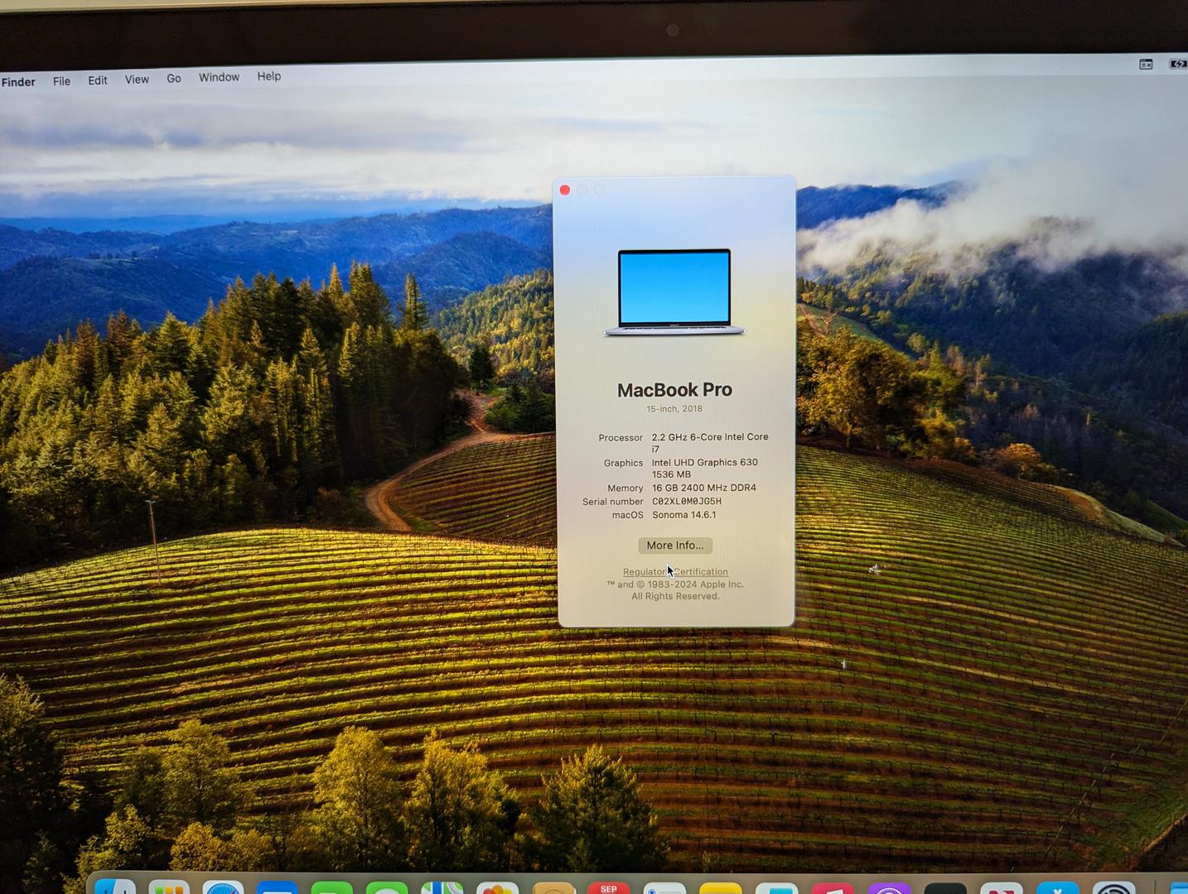Open the Window menu
1188x894 pixels.
click(x=219, y=77)
